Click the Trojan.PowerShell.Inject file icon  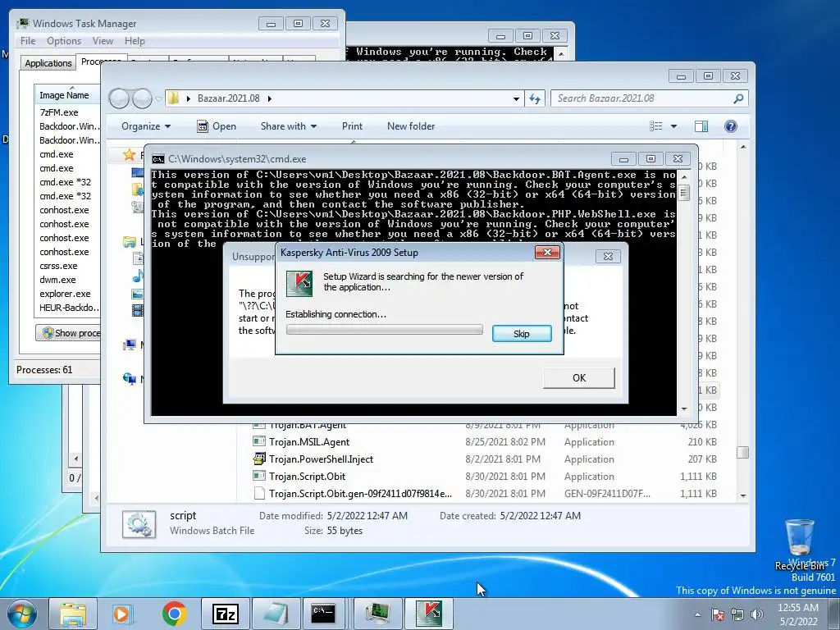tap(259, 459)
